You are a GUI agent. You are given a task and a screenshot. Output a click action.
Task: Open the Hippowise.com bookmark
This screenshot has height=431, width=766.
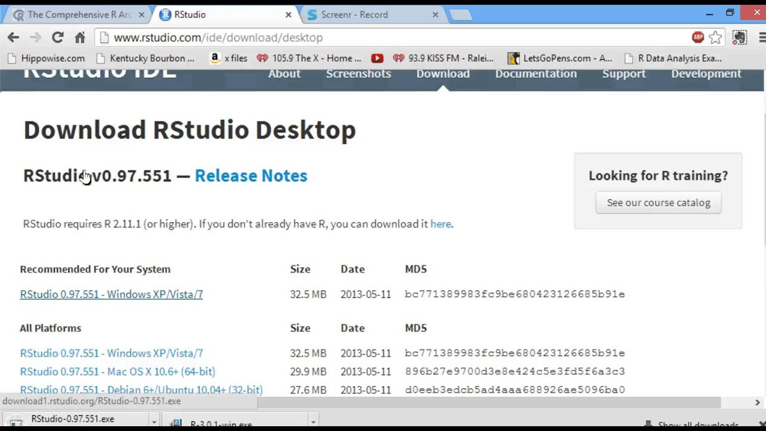(x=47, y=58)
